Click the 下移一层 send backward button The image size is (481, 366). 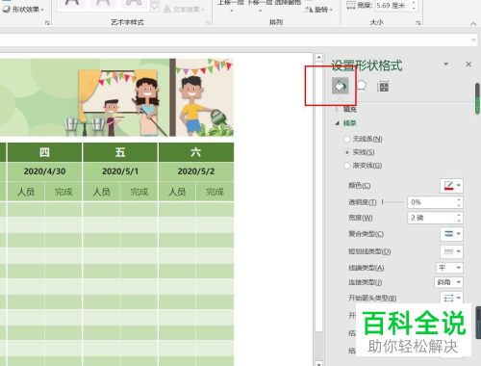pyautogui.click(x=260, y=4)
